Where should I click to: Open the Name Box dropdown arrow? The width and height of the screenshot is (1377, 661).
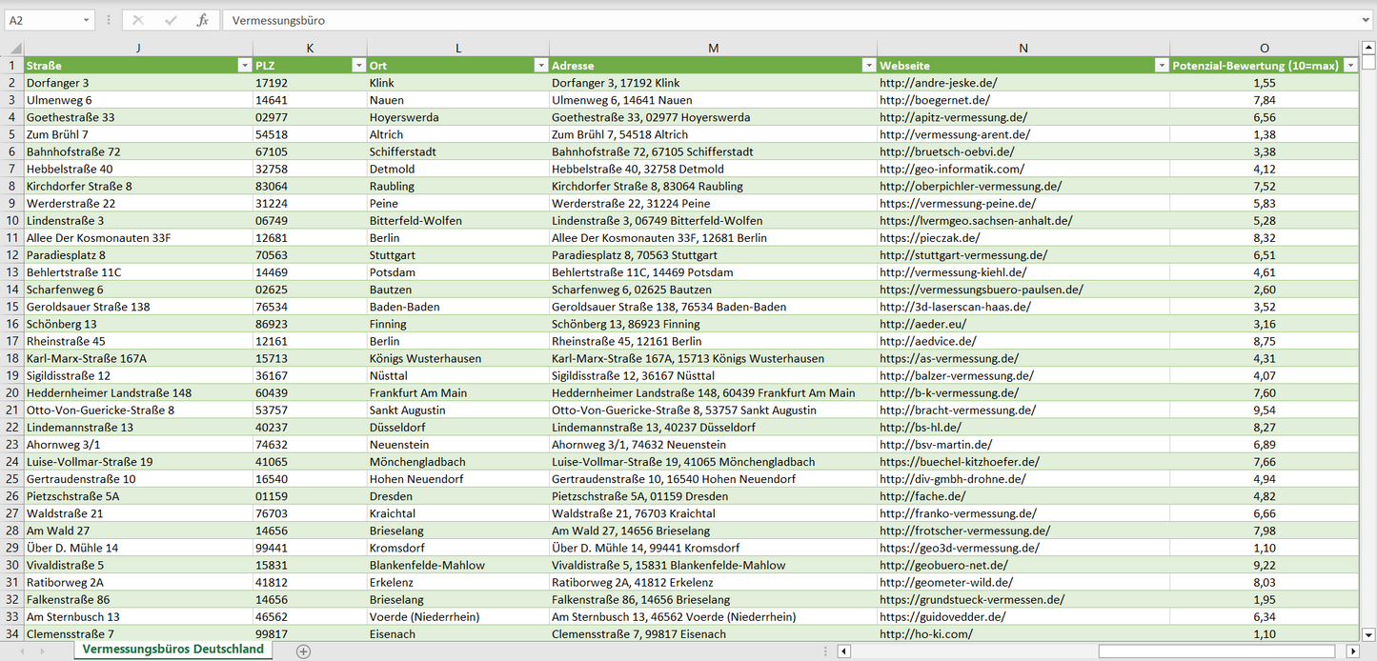[87, 20]
